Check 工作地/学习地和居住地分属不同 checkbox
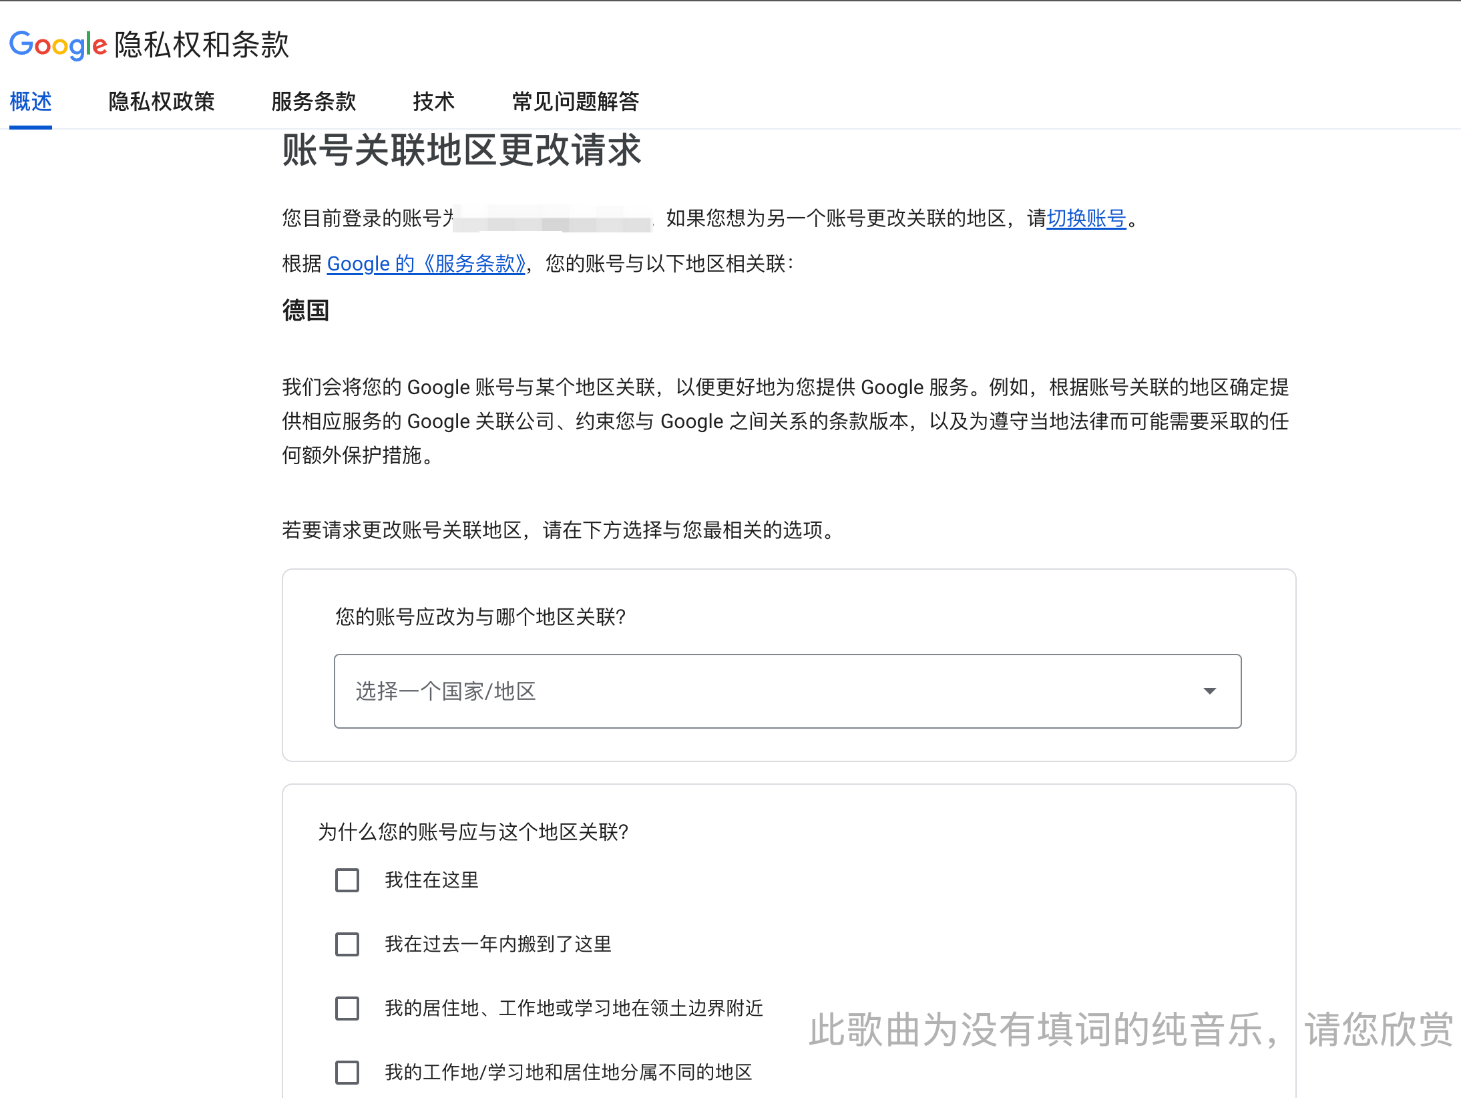1461x1098 pixels. pyautogui.click(x=347, y=1073)
